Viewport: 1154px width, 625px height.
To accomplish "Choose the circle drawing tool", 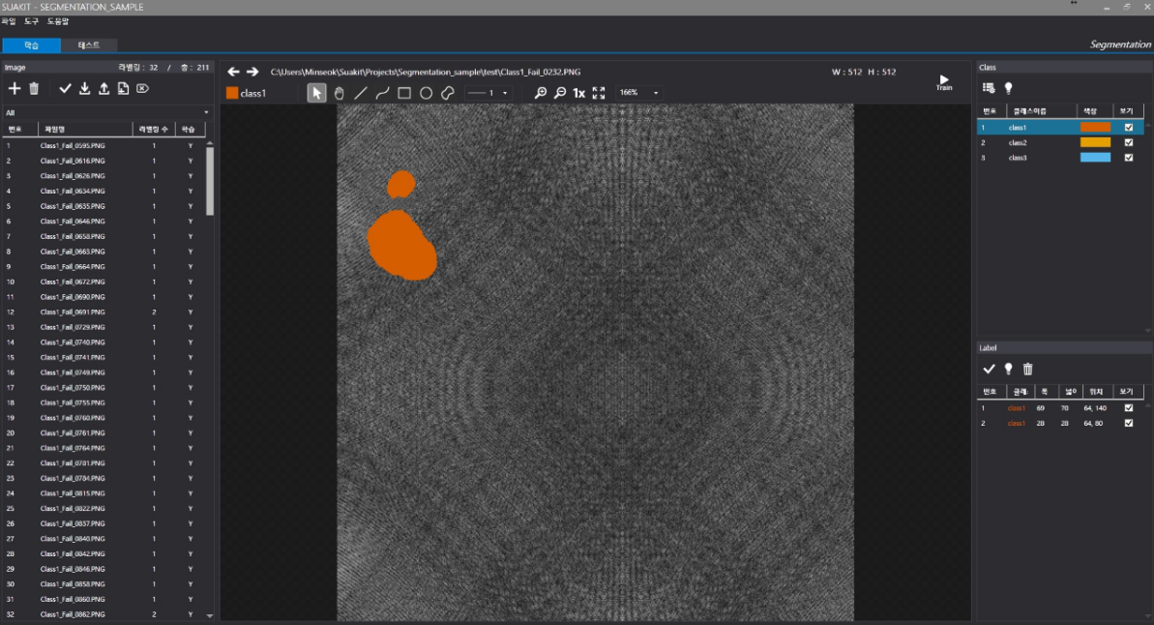I will [x=426, y=93].
